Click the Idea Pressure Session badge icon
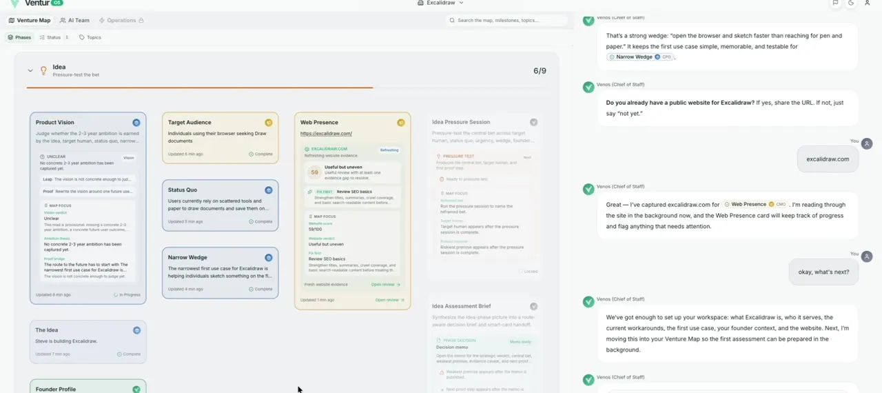The height and width of the screenshot is (393, 882). [x=533, y=122]
